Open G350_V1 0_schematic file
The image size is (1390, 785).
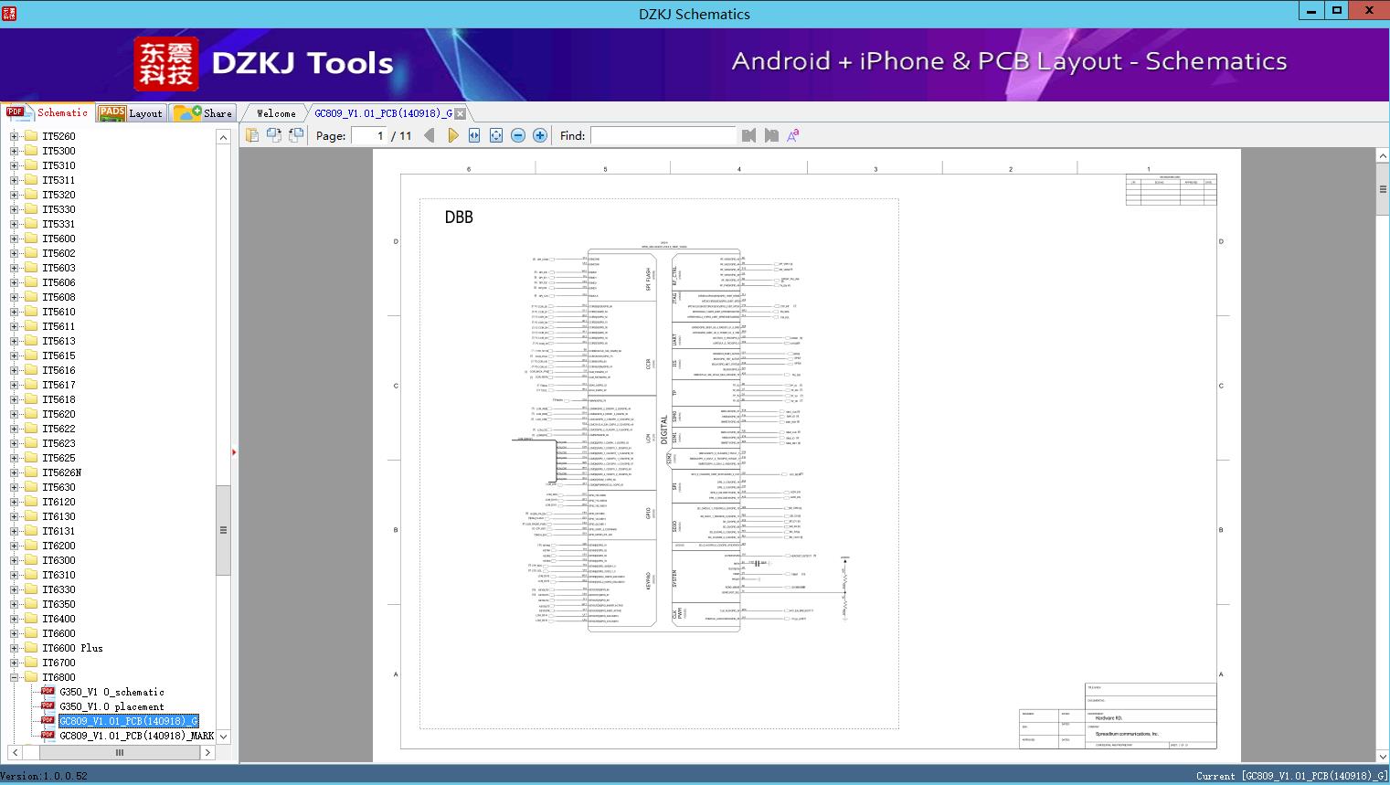click(111, 692)
